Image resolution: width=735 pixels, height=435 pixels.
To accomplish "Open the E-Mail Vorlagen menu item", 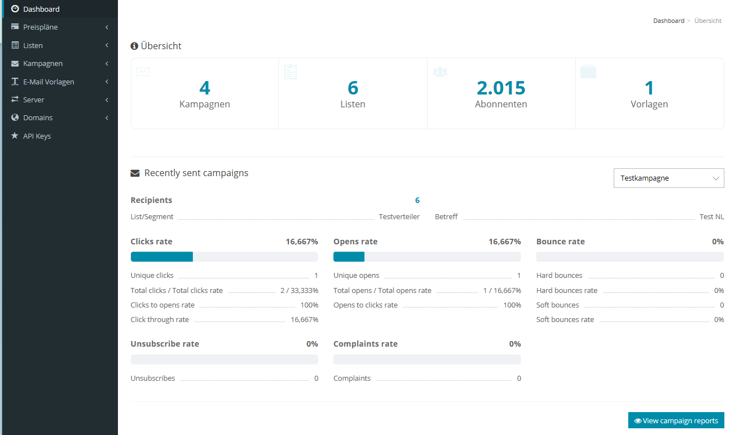I will click(x=49, y=82).
